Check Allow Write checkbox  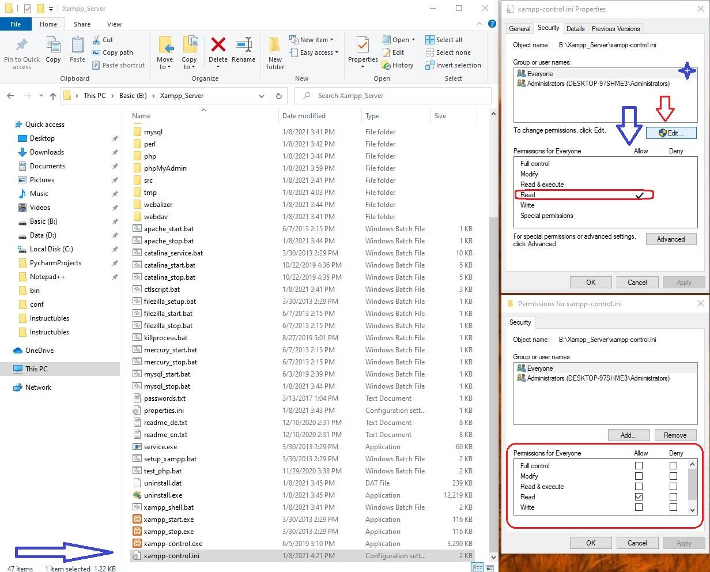tap(639, 507)
